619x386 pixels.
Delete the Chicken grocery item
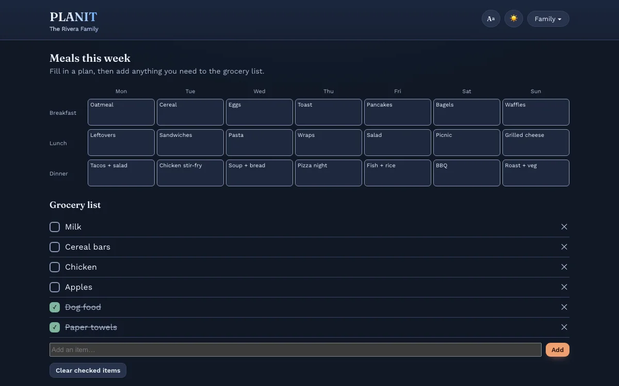tap(564, 267)
